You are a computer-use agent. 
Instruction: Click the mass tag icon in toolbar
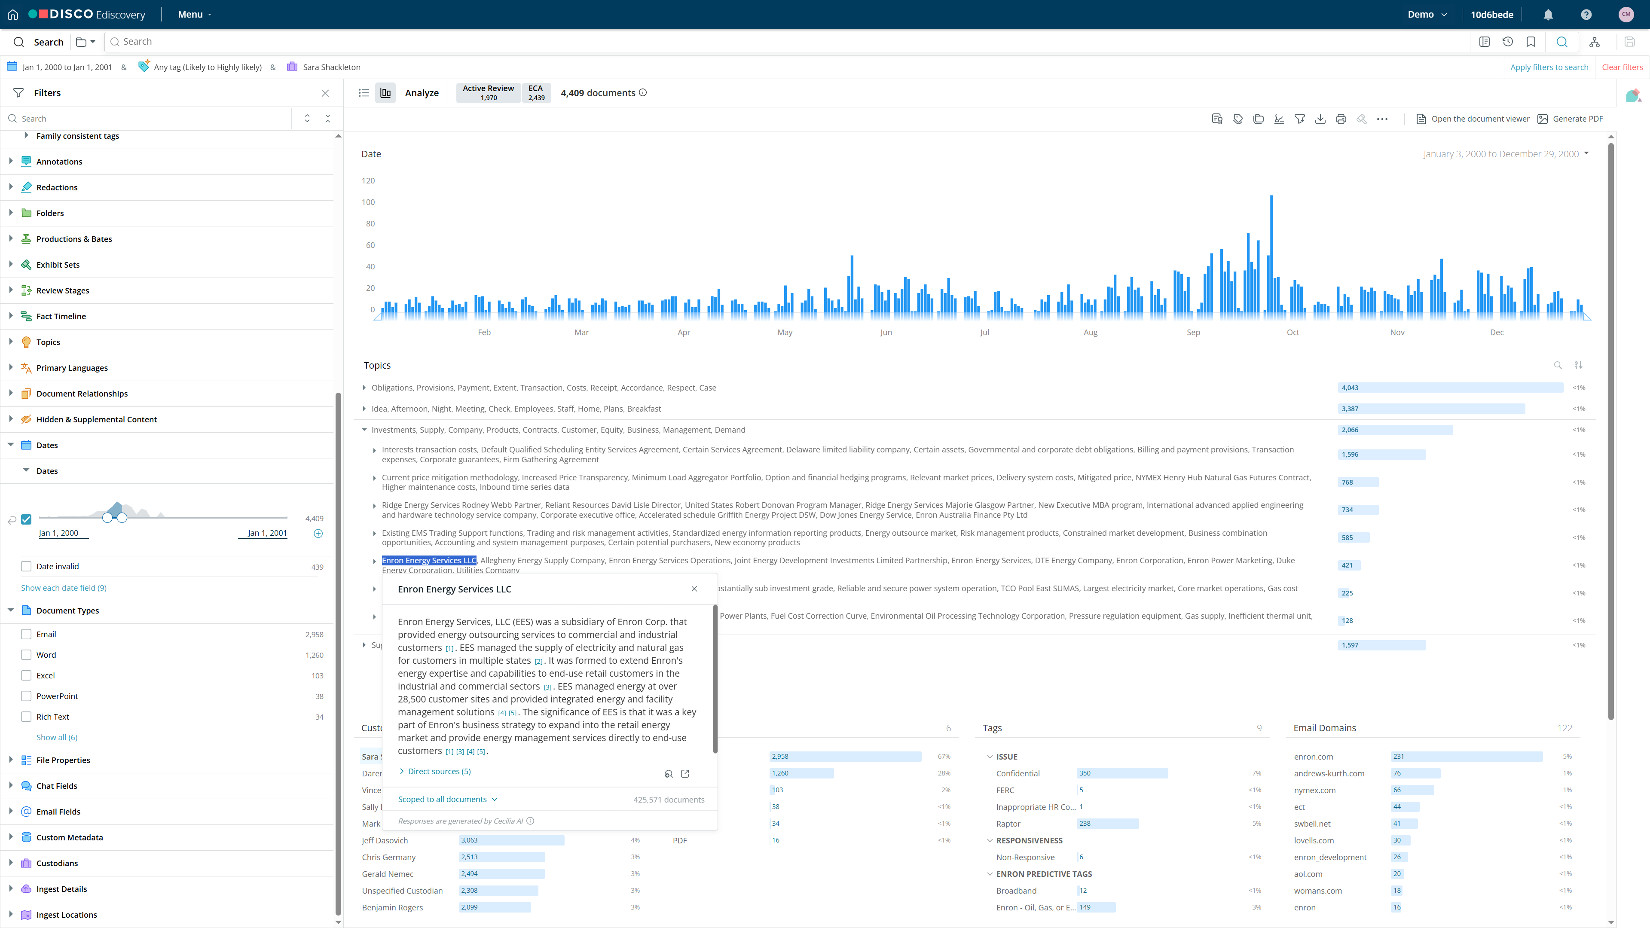(x=1237, y=119)
